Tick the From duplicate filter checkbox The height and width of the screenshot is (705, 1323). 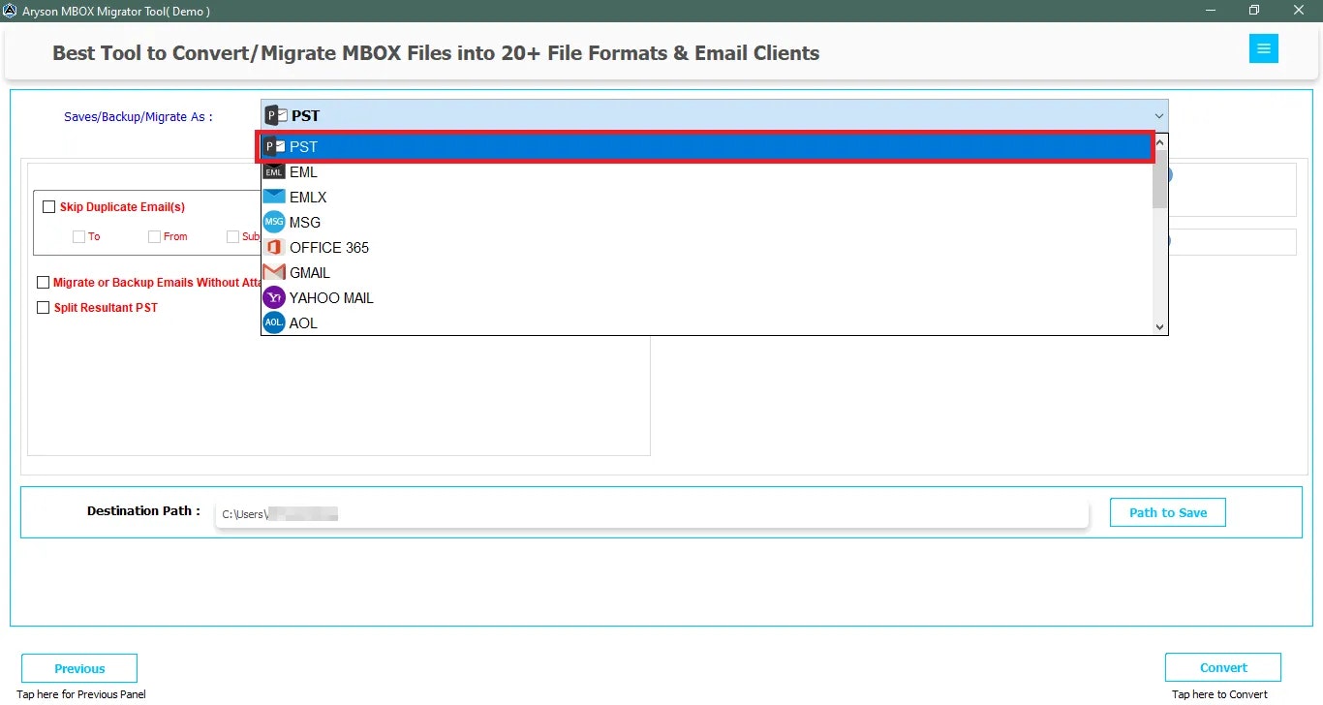154,236
